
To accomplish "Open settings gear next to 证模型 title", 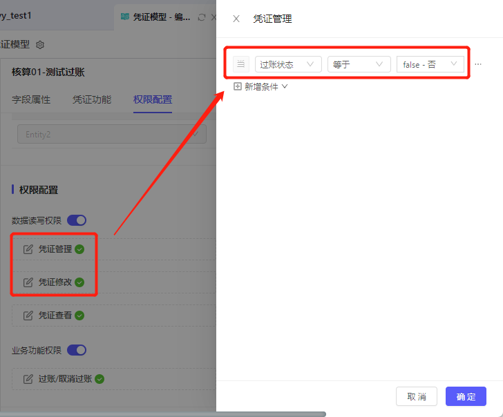I will pos(40,45).
